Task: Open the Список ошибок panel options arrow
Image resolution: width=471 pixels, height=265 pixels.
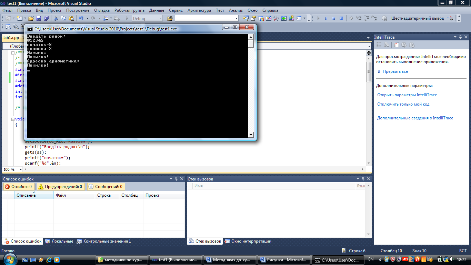Action: click(x=171, y=179)
